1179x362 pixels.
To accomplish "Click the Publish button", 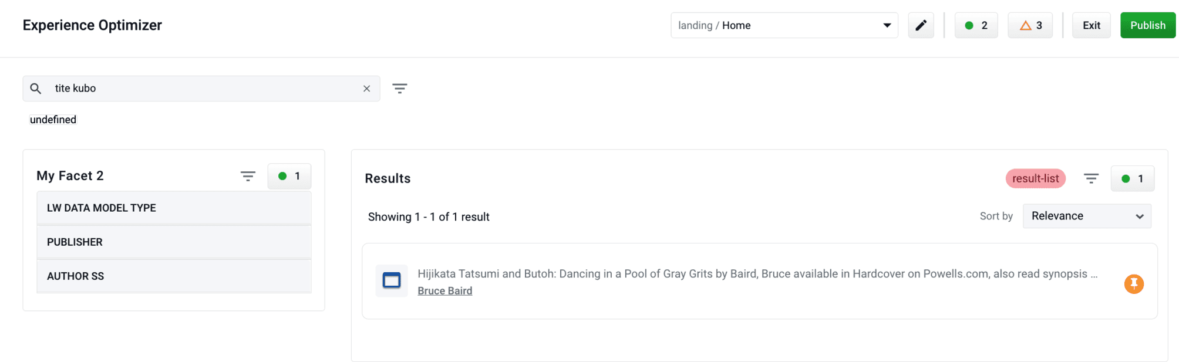I will [x=1148, y=25].
